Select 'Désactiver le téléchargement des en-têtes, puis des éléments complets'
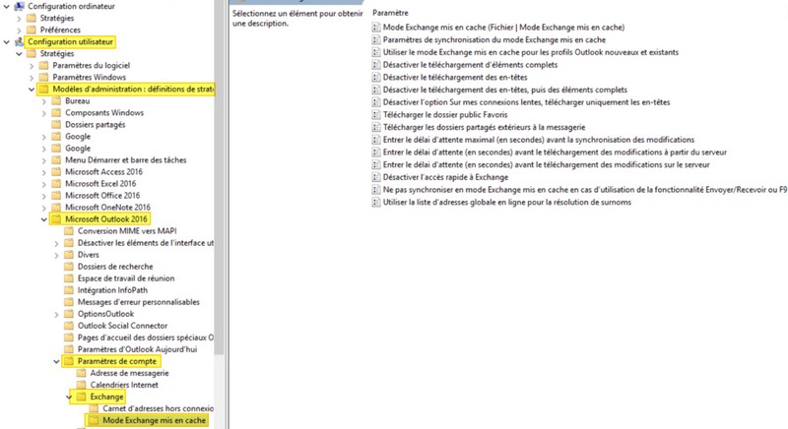Image resolution: width=788 pixels, height=429 pixels. click(x=505, y=90)
